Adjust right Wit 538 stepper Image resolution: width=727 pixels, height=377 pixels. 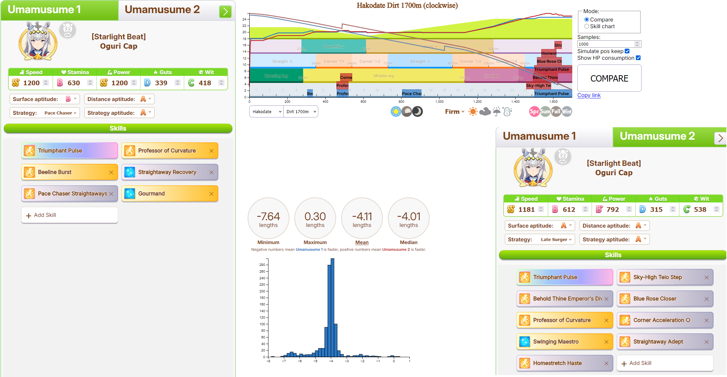(x=716, y=209)
